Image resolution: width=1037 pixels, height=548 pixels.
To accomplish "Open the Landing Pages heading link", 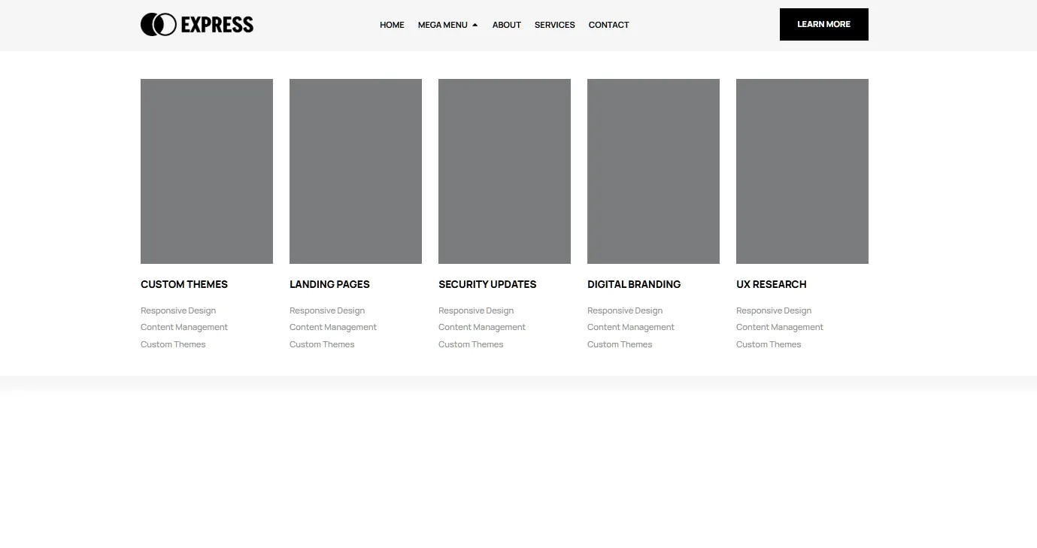I will [329, 284].
